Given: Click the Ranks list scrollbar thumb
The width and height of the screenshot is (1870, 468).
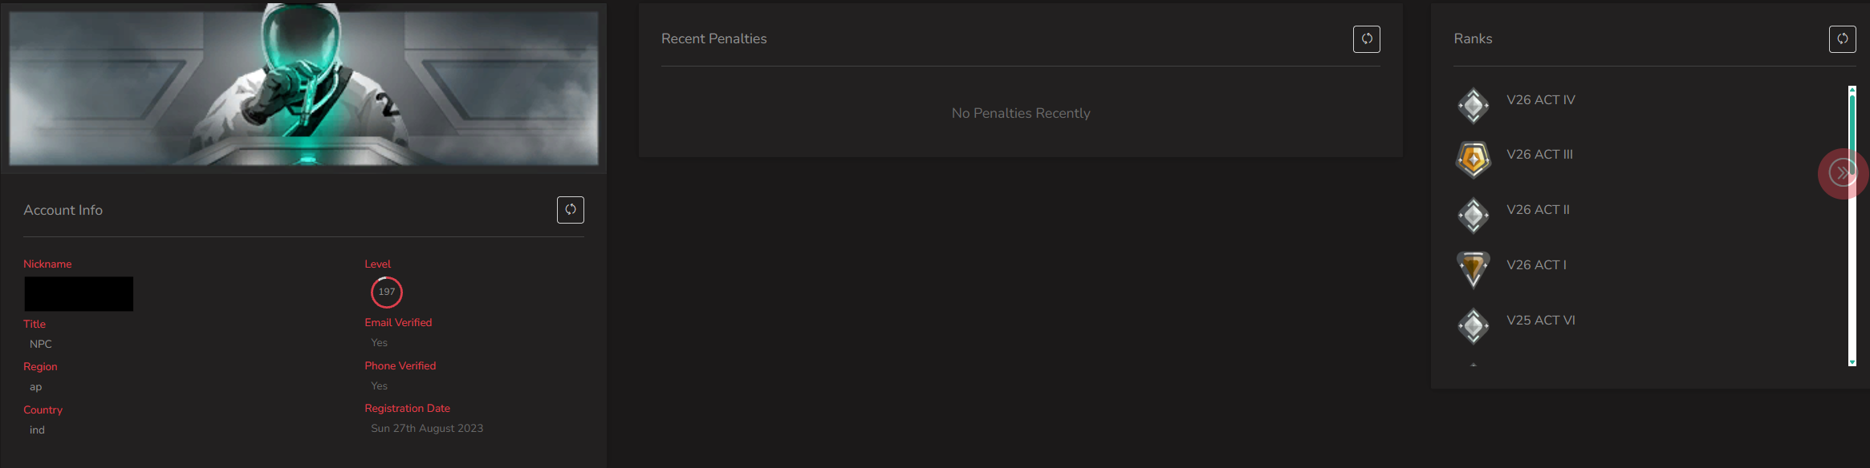Looking at the screenshot, I should click(x=1852, y=133).
